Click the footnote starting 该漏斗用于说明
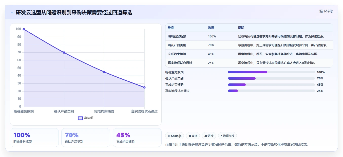The height and width of the screenshot is (157, 343). click(237, 145)
